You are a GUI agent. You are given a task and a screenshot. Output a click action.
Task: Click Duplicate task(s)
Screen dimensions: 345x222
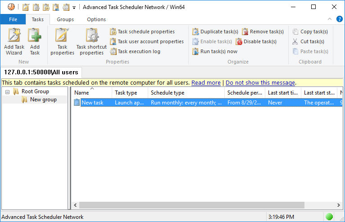(215, 32)
